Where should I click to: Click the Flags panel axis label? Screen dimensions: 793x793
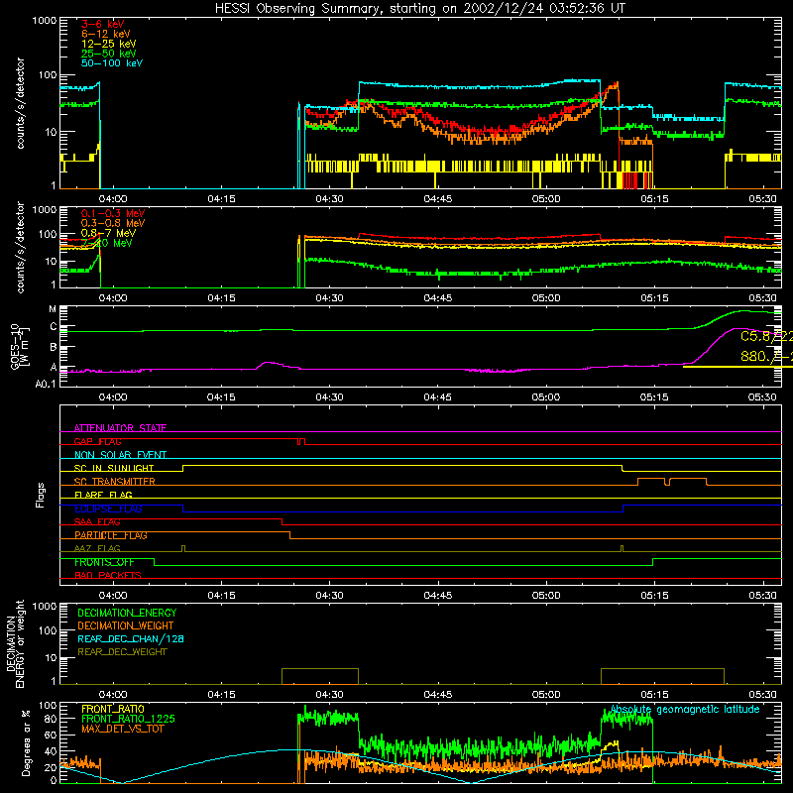(x=41, y=495)
